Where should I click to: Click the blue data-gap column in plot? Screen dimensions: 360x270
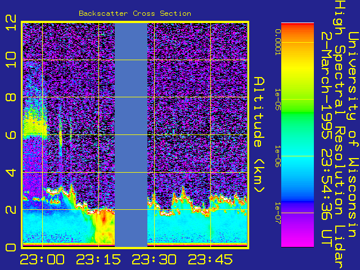[x=131, y=135]
